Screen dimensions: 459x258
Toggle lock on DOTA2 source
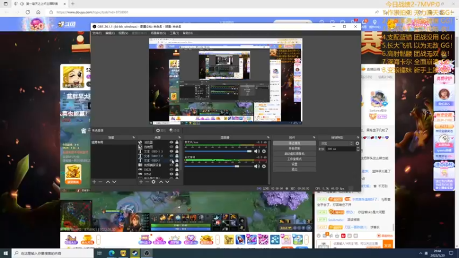[x=177, y=174]
